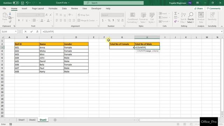Open the Number Format dropdown
The width and height of the screenshot is (224, 126).
(x=122, y=15)
